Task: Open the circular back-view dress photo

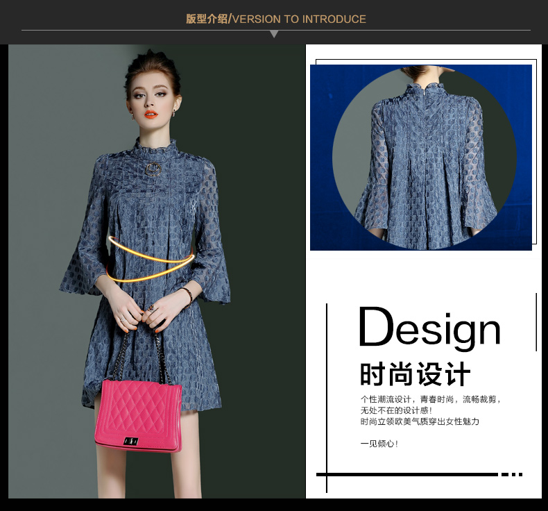Action: (425, 158)
